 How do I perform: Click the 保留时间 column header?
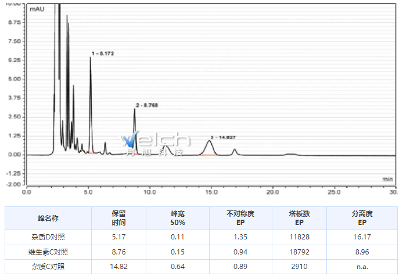coord(119,218)
